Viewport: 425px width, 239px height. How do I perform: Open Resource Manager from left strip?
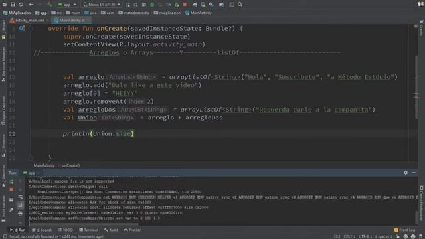pyautogui.click(x=3, y=64)
